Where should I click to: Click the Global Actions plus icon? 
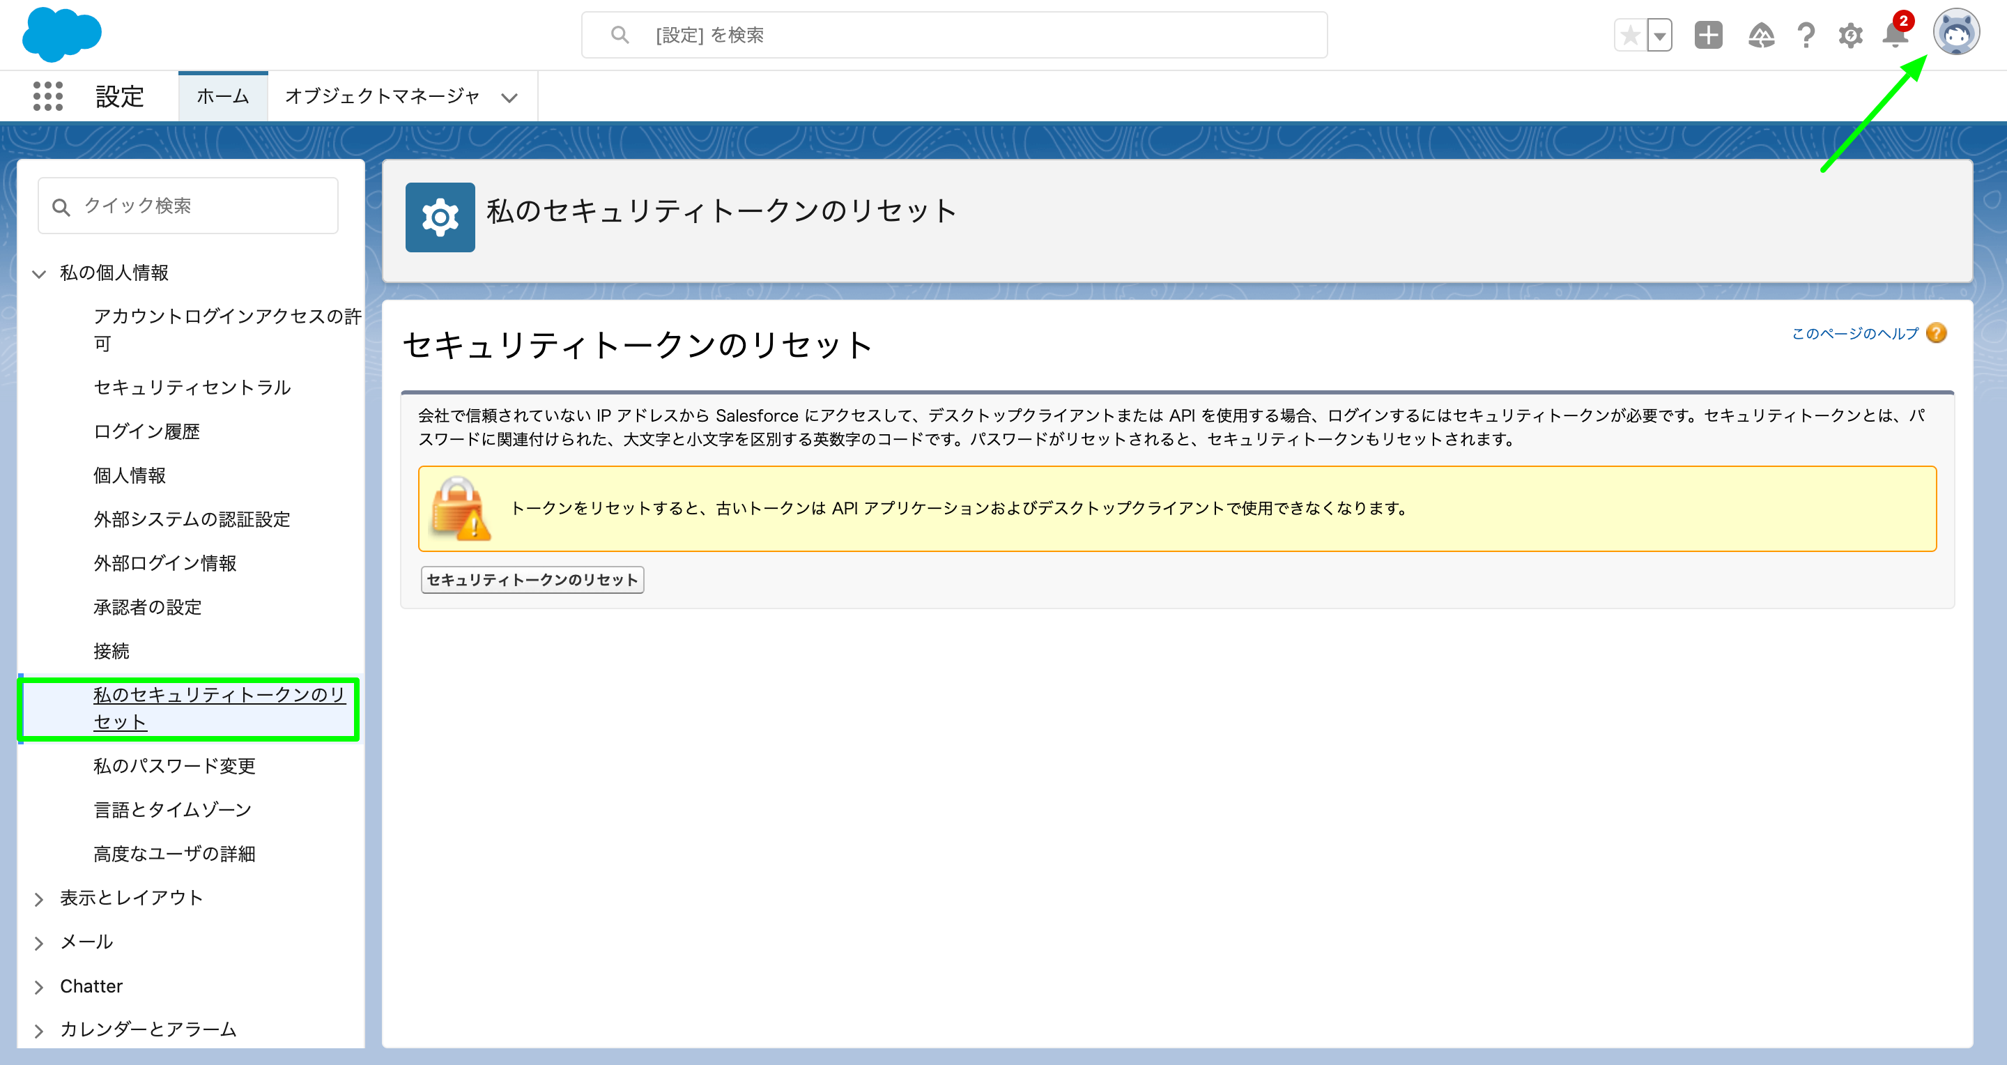pyautogui.click(x=1708, y=35)
